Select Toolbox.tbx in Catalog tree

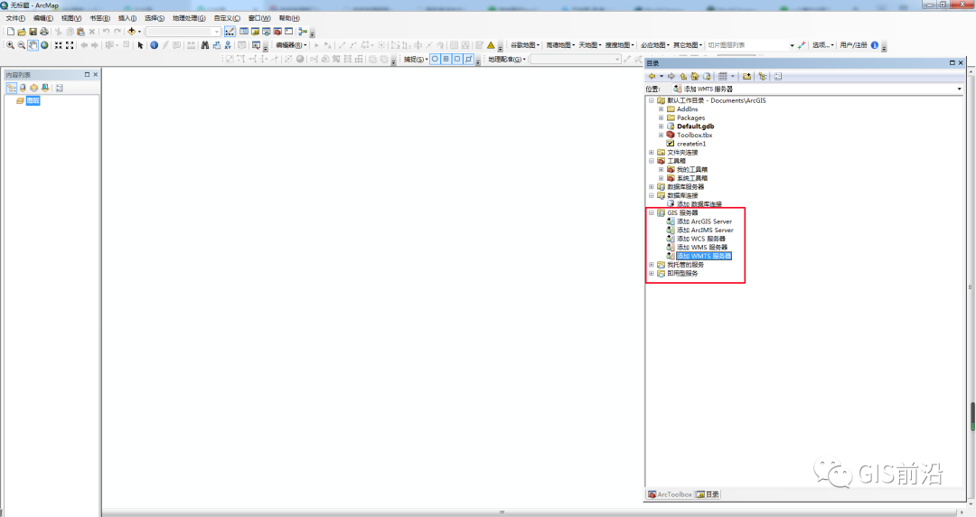pos(694,135)
